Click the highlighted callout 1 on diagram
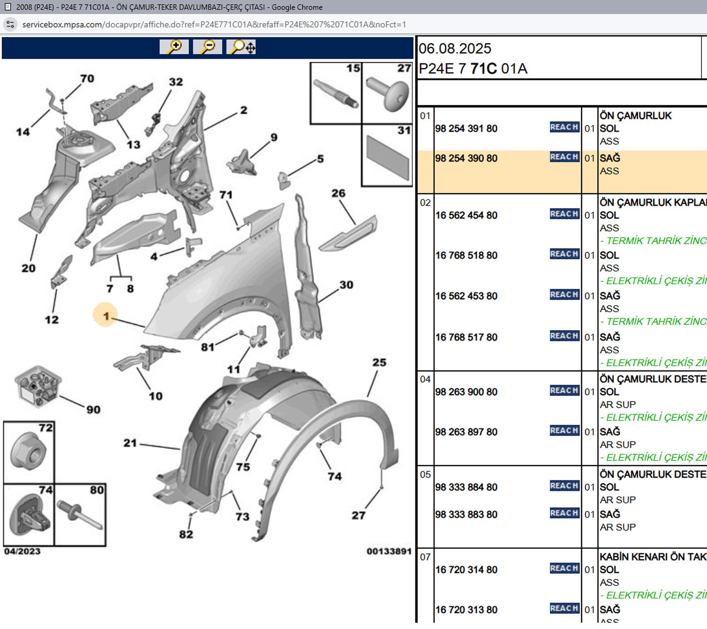The image size is (707, 629). pos(106,316)
